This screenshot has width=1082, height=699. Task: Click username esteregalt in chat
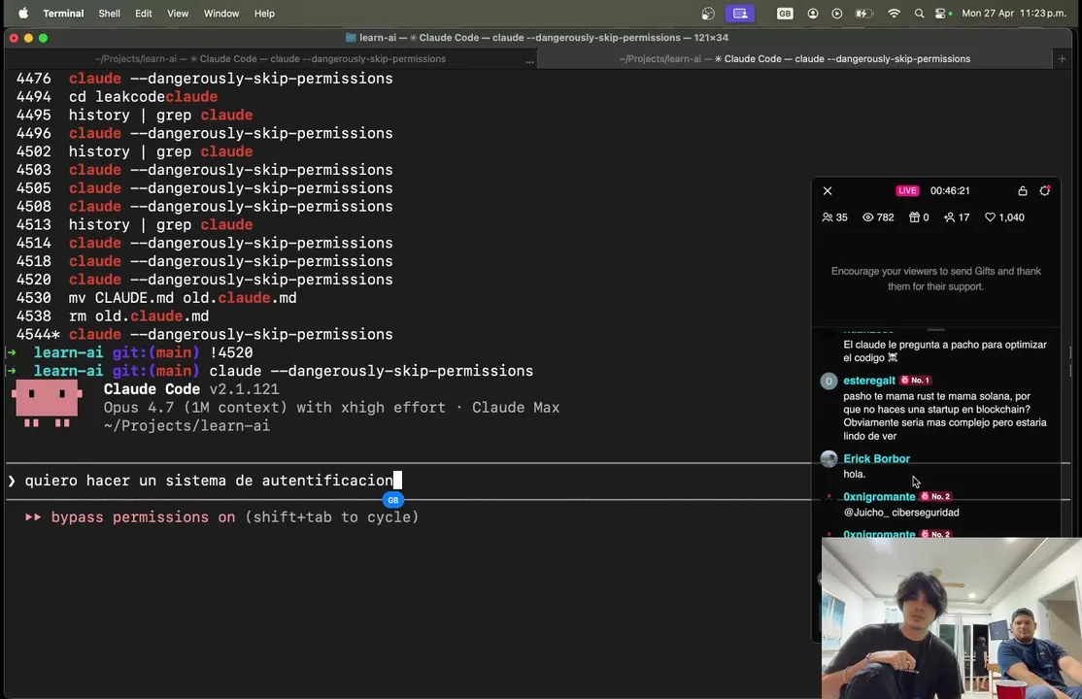868,381
